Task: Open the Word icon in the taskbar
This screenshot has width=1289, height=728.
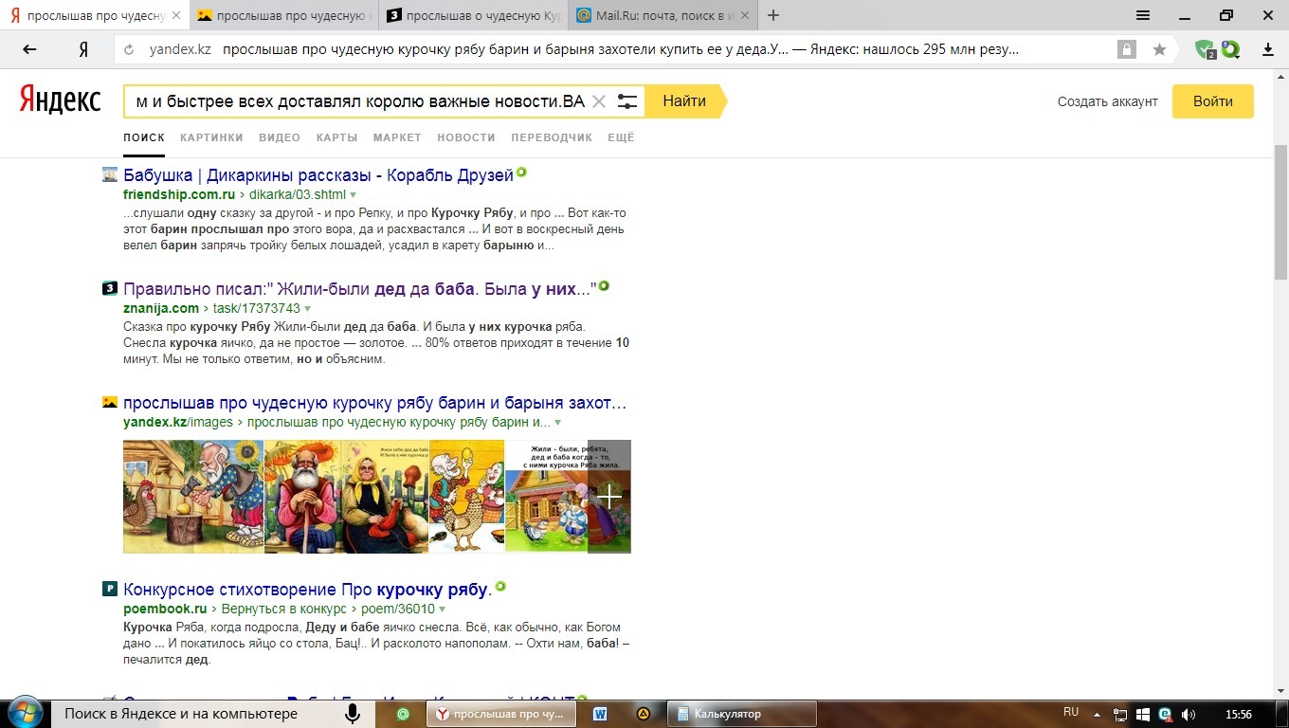Action: coord(600,714)
